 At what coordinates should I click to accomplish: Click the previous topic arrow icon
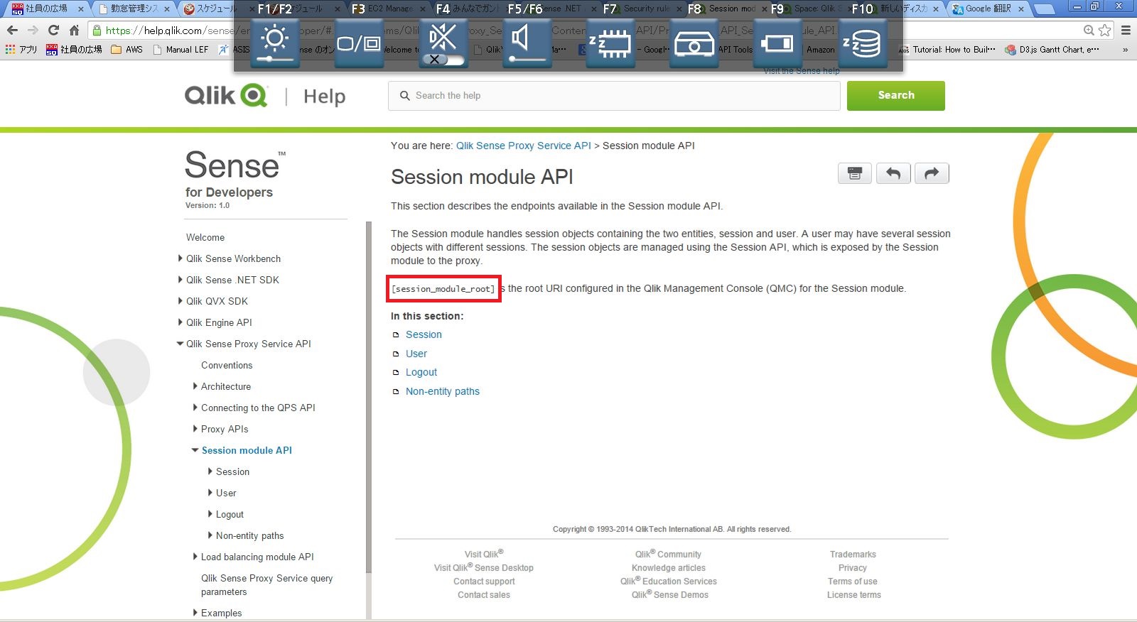click(x=893, y=173)
